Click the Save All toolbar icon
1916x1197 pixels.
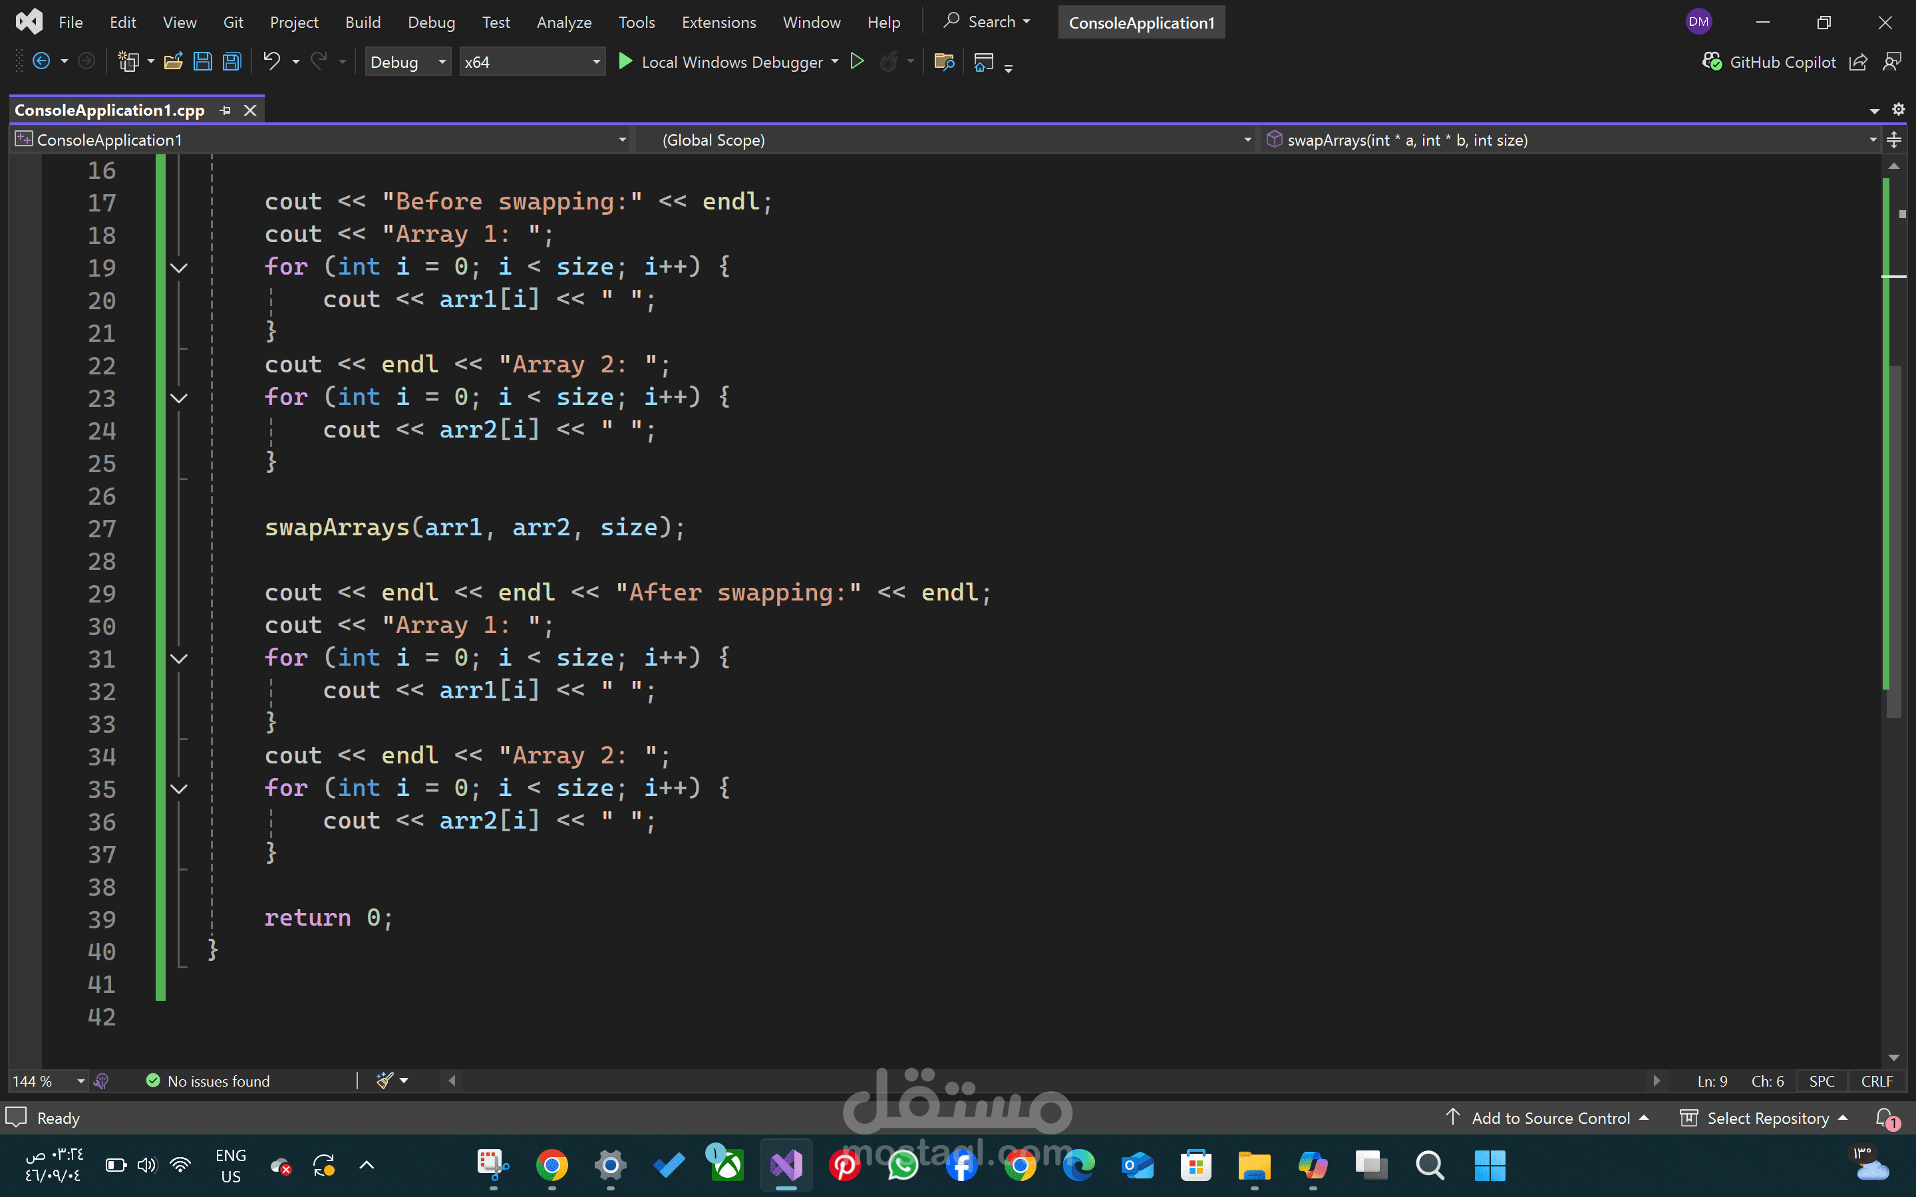[x=232, y=62]
